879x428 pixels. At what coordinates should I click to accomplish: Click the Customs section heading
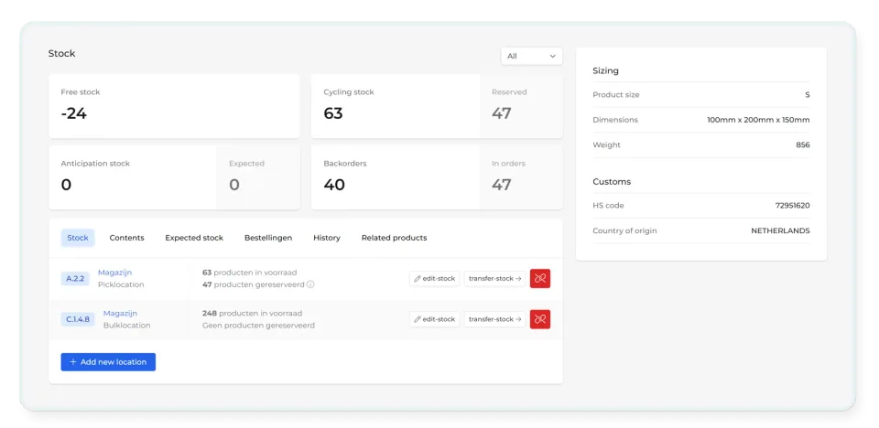pyautogui.click(x=612, y=182)
